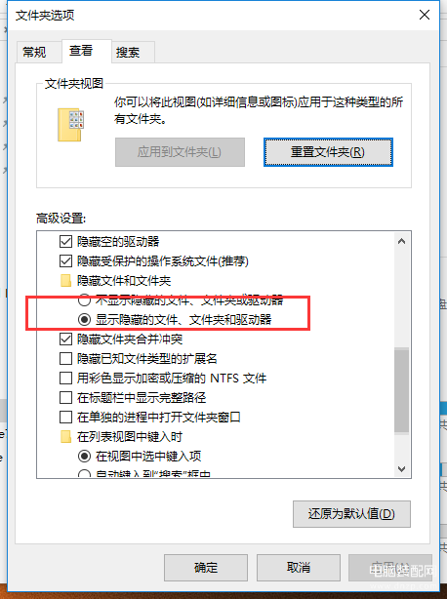Click the advanced settings scrollbar thumb
This screenshot has height=599, width=447.
click(x=401, y=390)
